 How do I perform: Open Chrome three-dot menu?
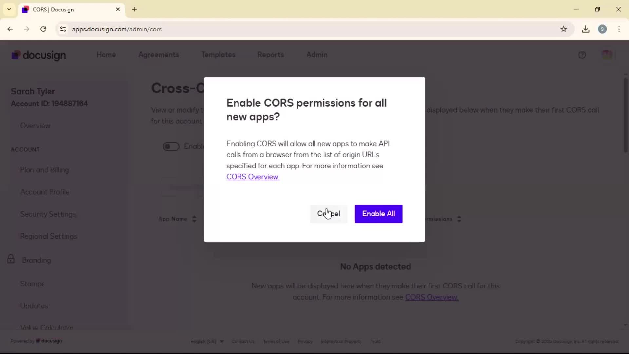pos(619,29)
